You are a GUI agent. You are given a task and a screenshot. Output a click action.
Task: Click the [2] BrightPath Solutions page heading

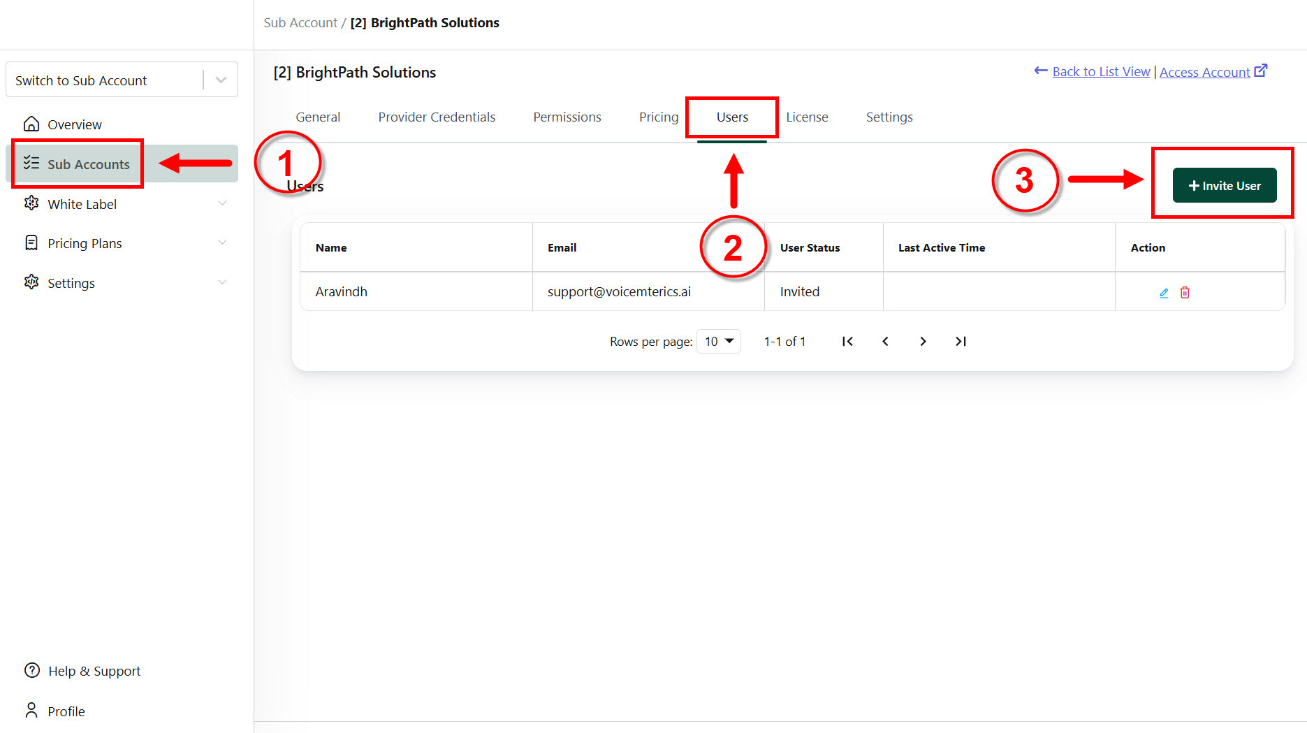pos(355,72)
